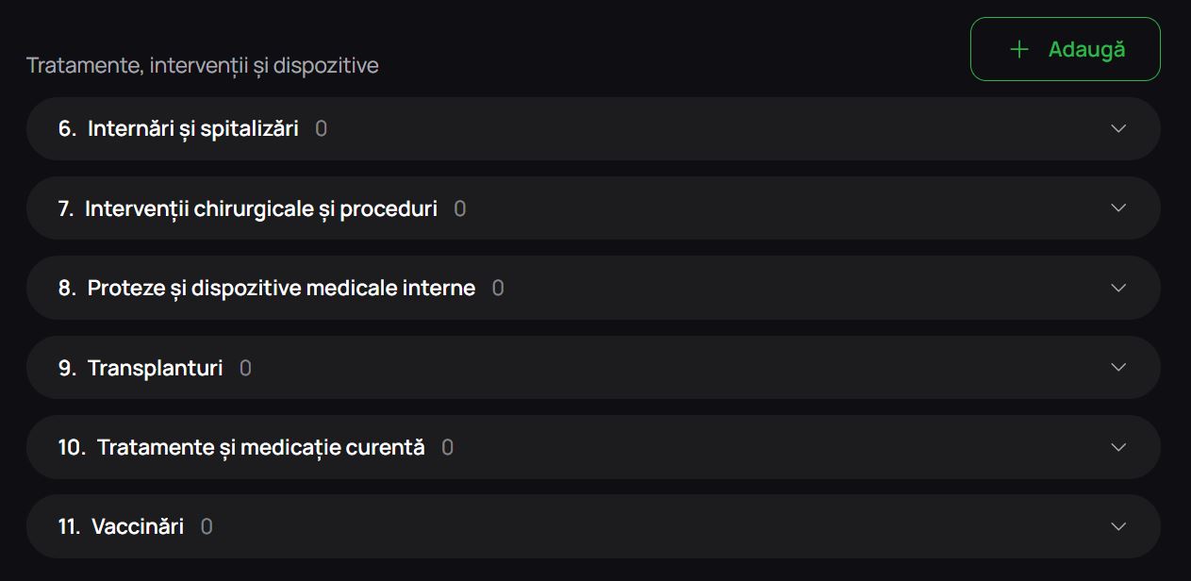This screenshot has height=581, width=1191.
Task: Open the 9. Transplanturi section title
Action: (x=141, y=368)
